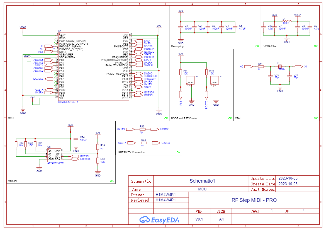Select resistor R44 between UX2TX and UX2RX

144,143
